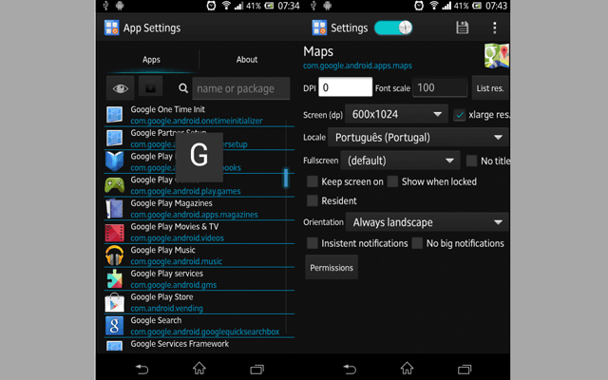608x380 pixels.
Task: Click the dark filter button beside eye
Action: coord(150,87)
